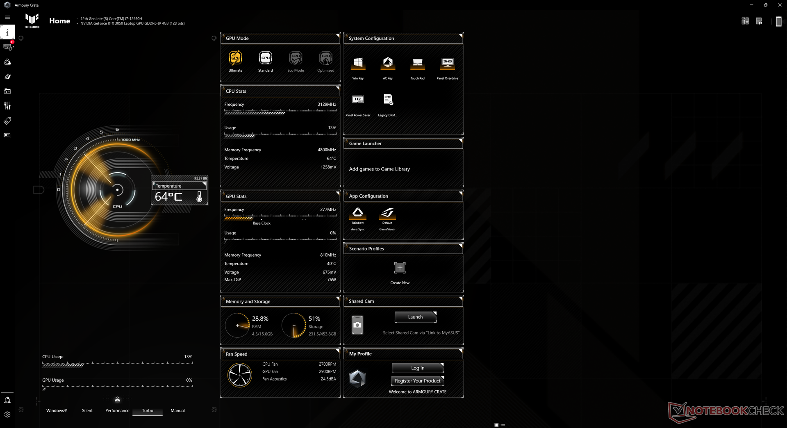Open Featured deals tag icon in sidebar

click(x=7, y=121)
